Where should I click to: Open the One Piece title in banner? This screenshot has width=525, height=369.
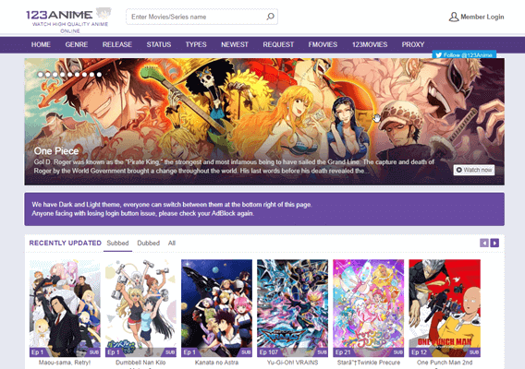pyautogui.click(x=56, y=151)
